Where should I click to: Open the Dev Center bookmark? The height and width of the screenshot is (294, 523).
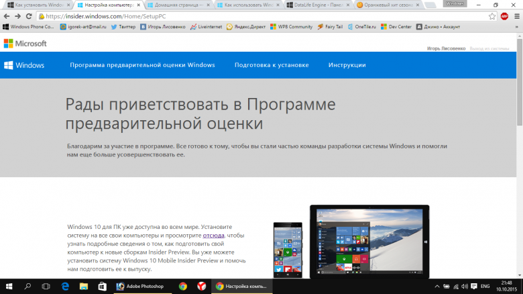click(396, 27)
